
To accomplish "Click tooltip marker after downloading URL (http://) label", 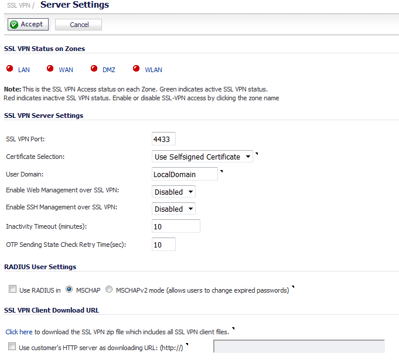I will 187,344.
